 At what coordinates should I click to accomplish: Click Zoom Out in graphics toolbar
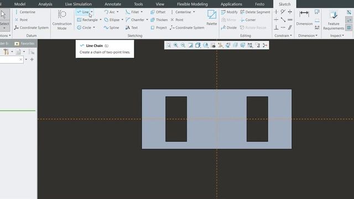183,45
